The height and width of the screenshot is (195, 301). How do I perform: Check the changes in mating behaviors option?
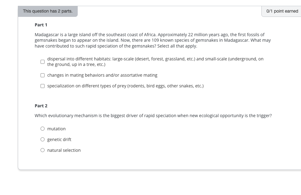pos(42,75)
